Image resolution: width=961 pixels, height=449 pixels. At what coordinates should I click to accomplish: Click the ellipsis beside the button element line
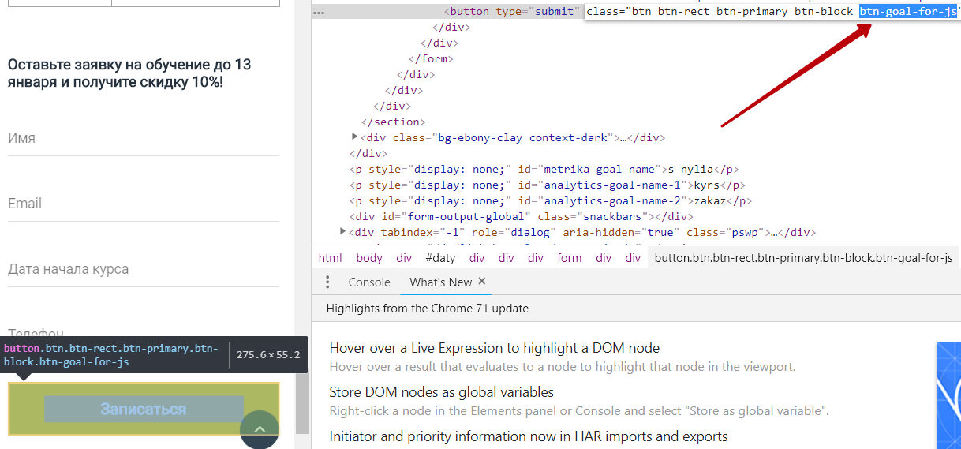click(319, 12)
